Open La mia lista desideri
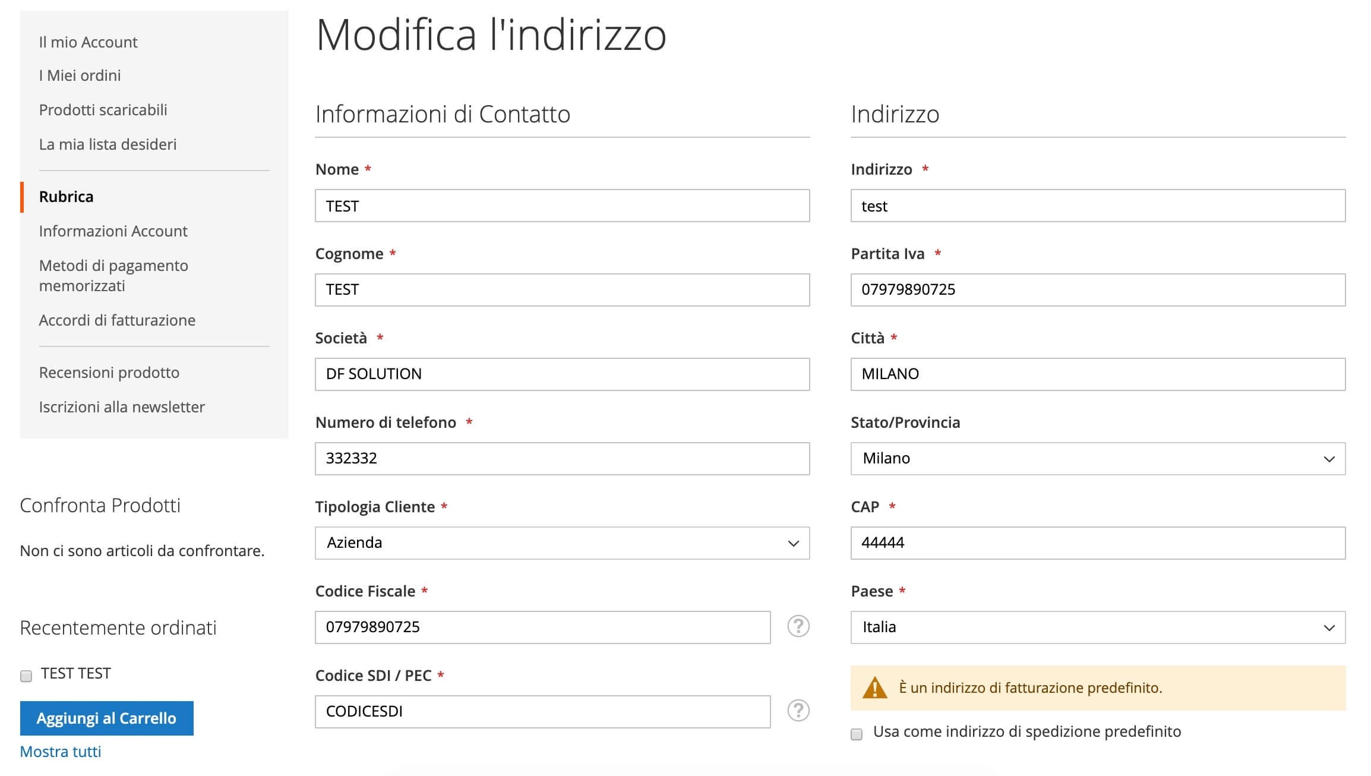 pyautogui.click(x=108, y=144)
